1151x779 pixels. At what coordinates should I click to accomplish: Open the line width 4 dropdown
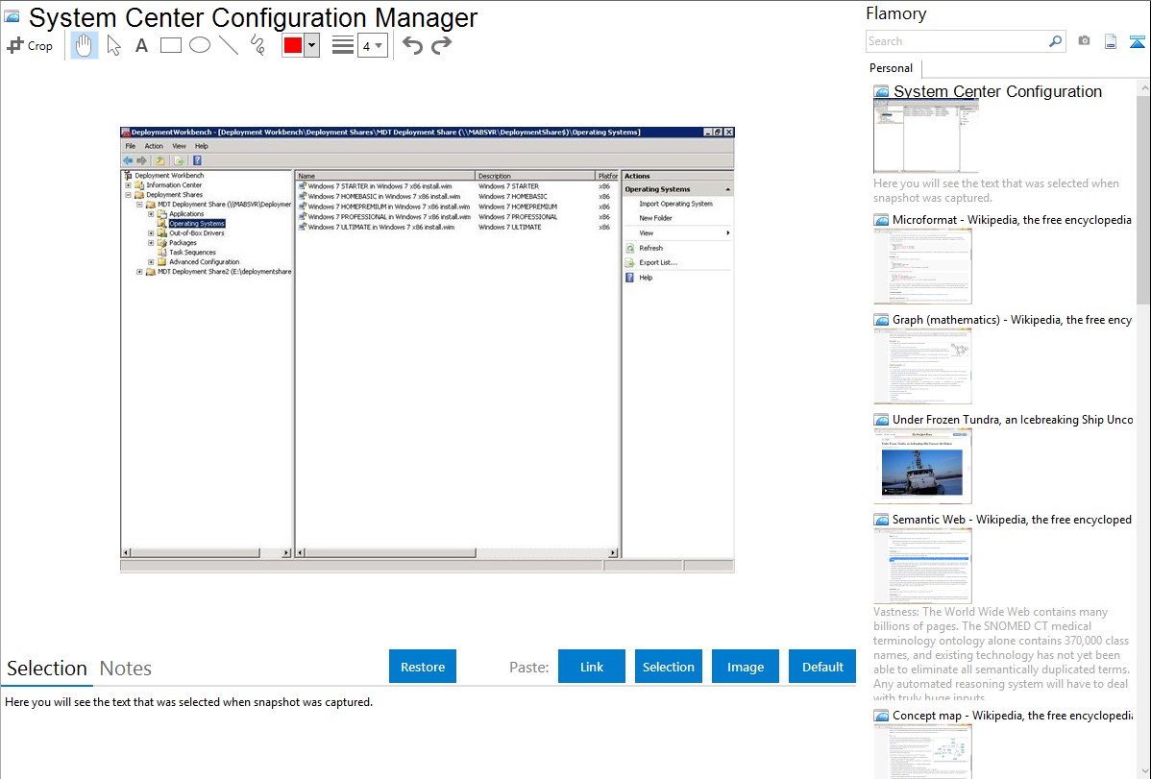(372, 45)
